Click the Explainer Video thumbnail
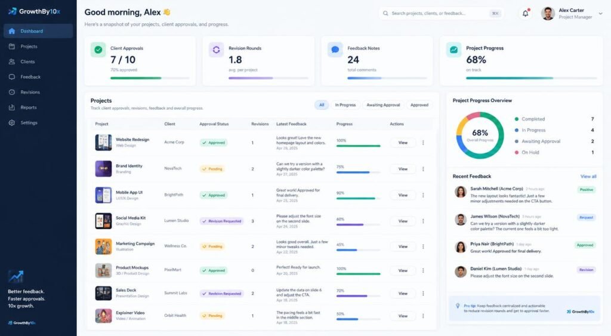 tap(103, 316)
